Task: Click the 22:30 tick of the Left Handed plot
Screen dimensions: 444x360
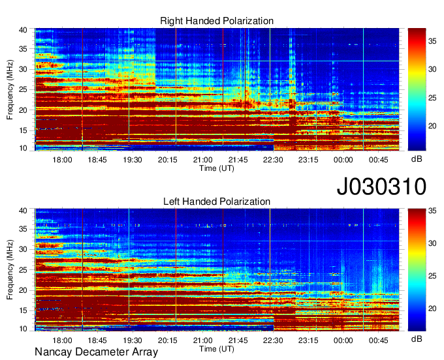Action: click(273, 340)
